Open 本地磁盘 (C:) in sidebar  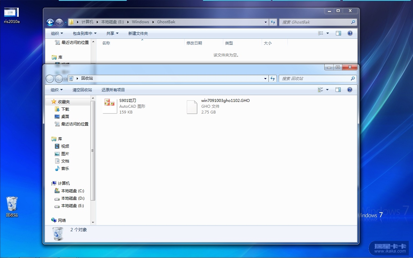point(69,191)
